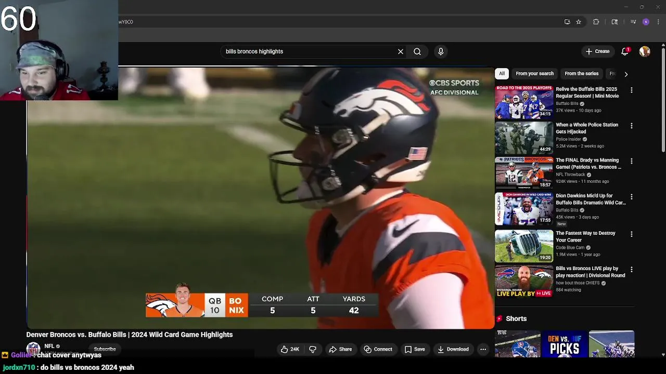The image size is (666, 374).
Task: Click the video title Denver Broncos vs. Buffalo Bills
Action: point(130,335)
